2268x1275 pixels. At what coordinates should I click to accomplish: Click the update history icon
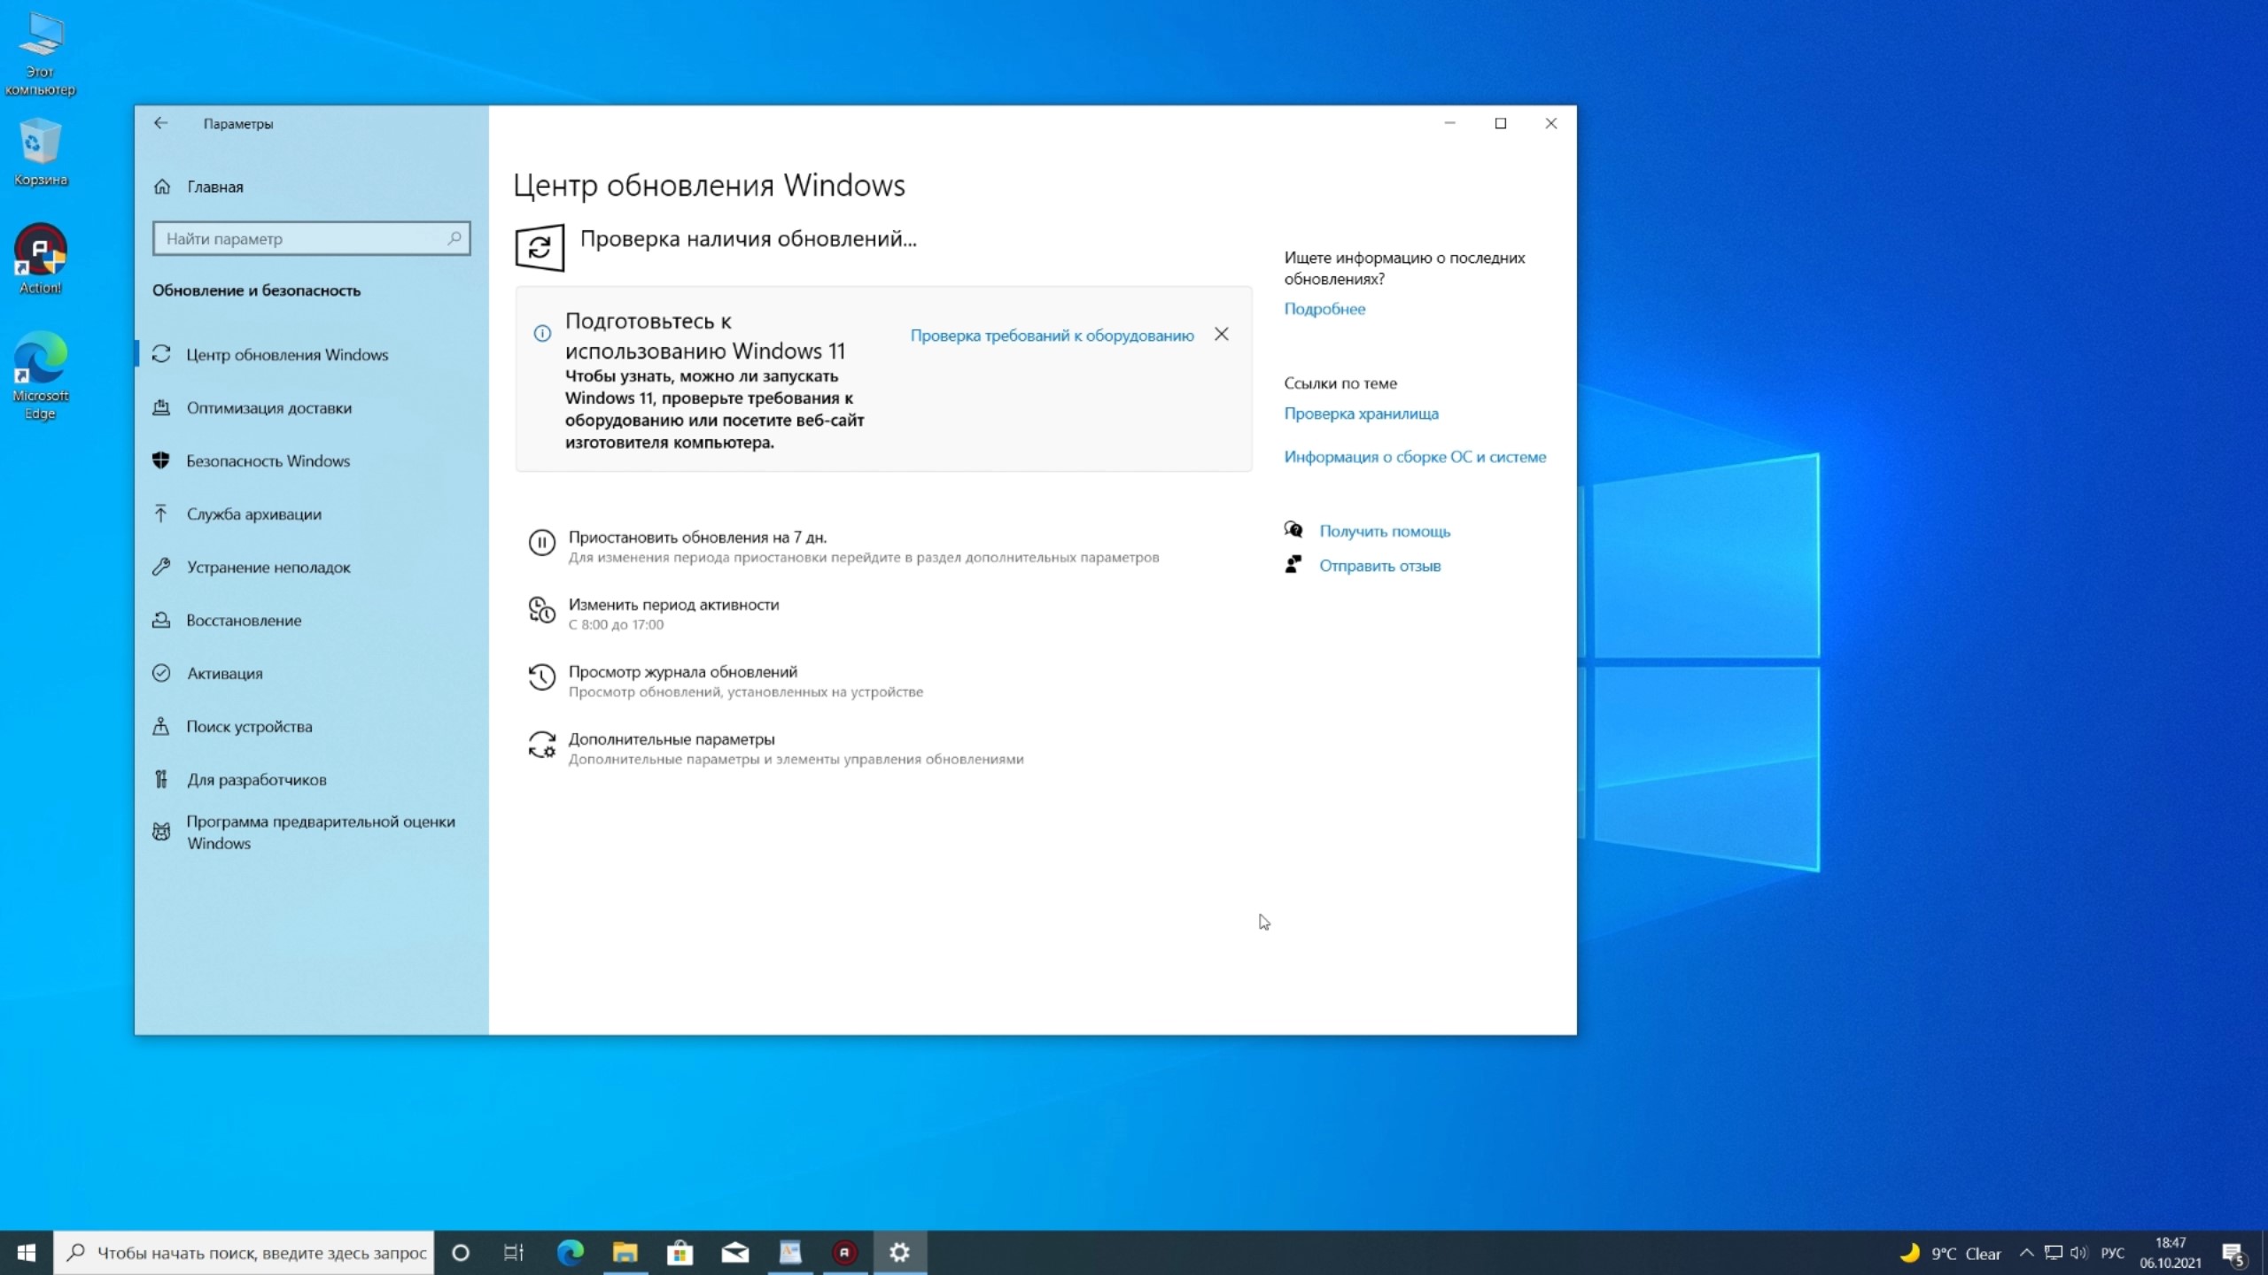point(541,676)
